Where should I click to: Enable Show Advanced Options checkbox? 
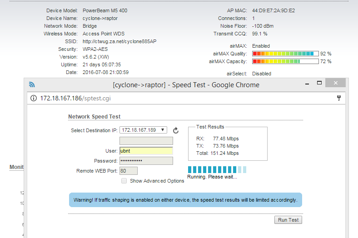point(124,181)
